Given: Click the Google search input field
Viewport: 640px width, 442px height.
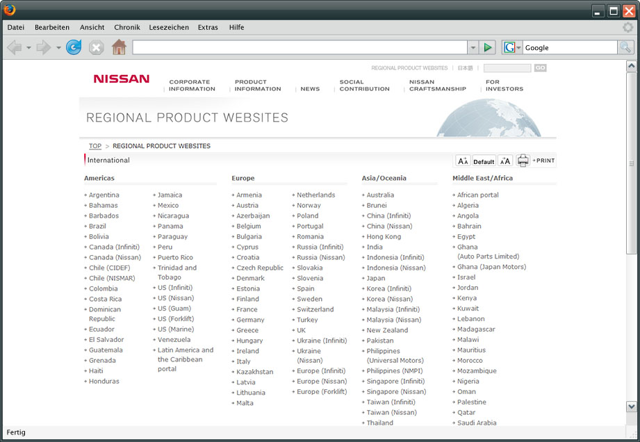Looking at the screenshot, I should 570,47.
